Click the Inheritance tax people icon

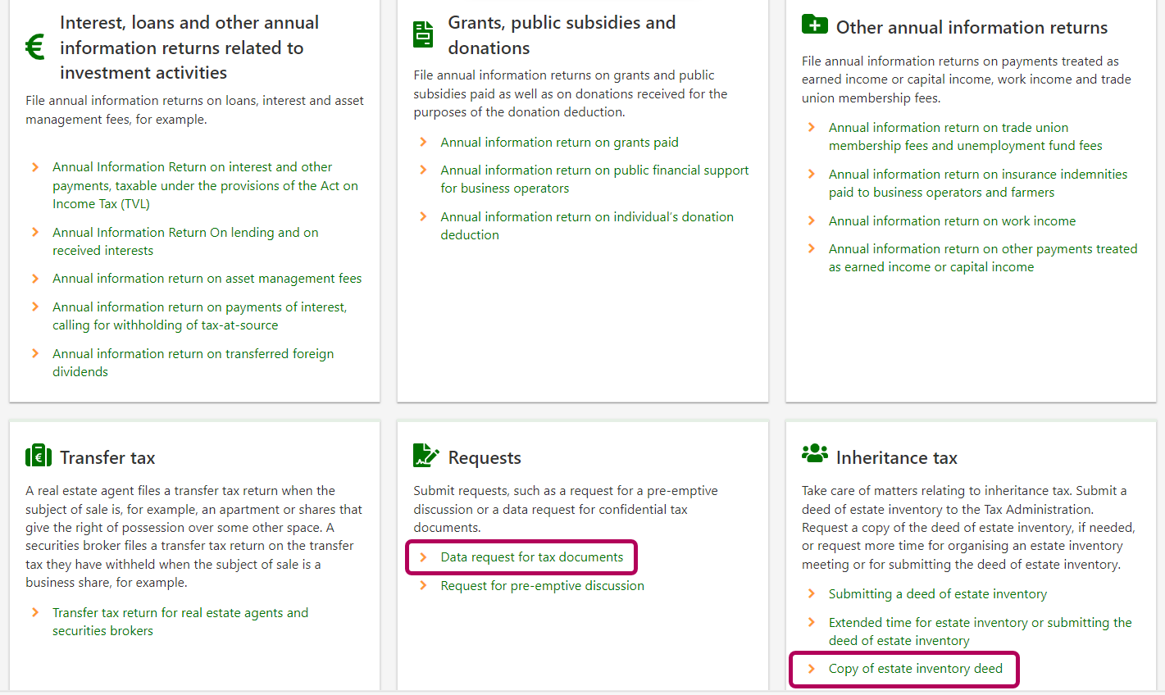[814, 453]
